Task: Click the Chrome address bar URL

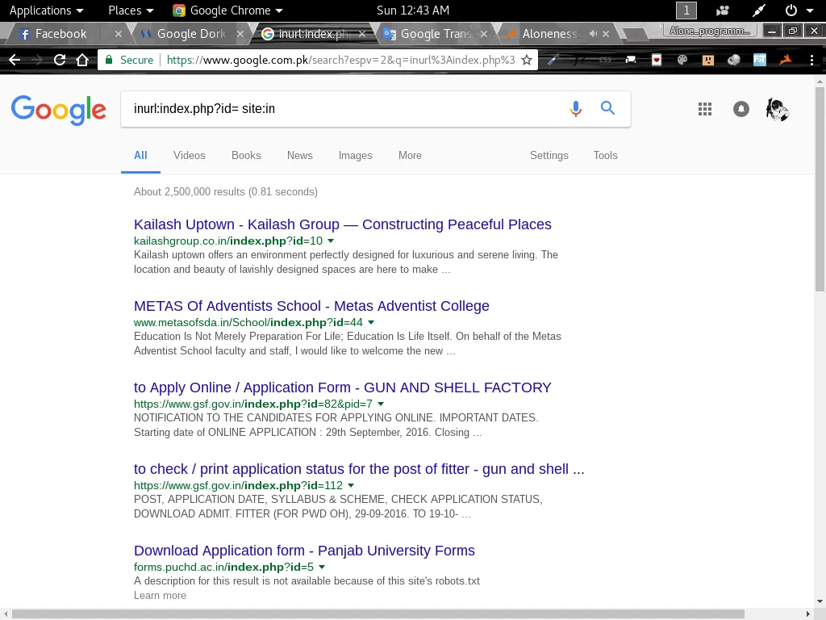Action: [x=340, y=60]
